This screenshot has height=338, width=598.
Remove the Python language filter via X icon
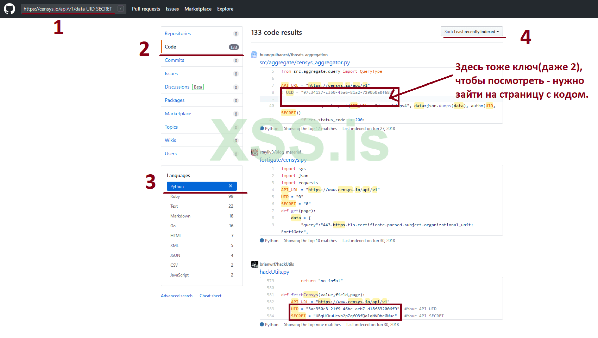231,186
